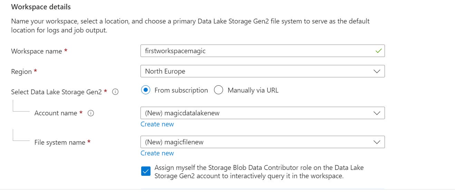Click Create new under Account name
The height and width of the screenshot is (192, 455).
[157, 124]
